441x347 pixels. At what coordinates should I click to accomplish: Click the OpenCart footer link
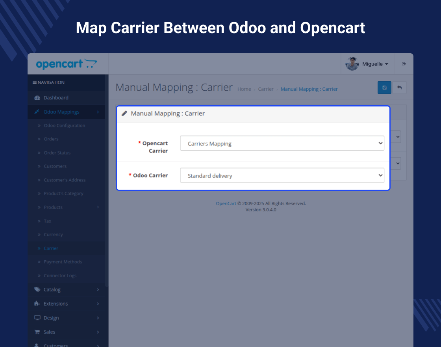(226, 203)
